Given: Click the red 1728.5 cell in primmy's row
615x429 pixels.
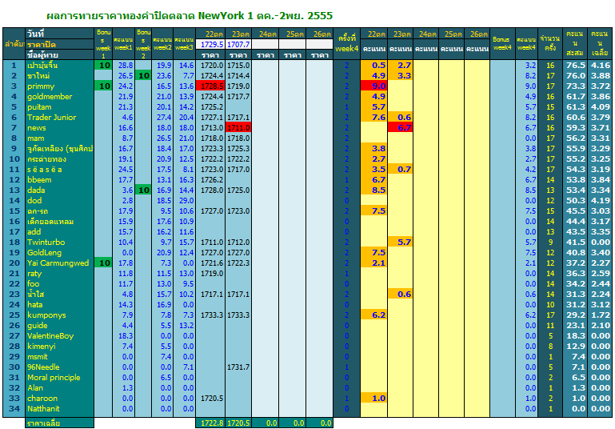Looking at the screenshot, I should coord(210,86).
